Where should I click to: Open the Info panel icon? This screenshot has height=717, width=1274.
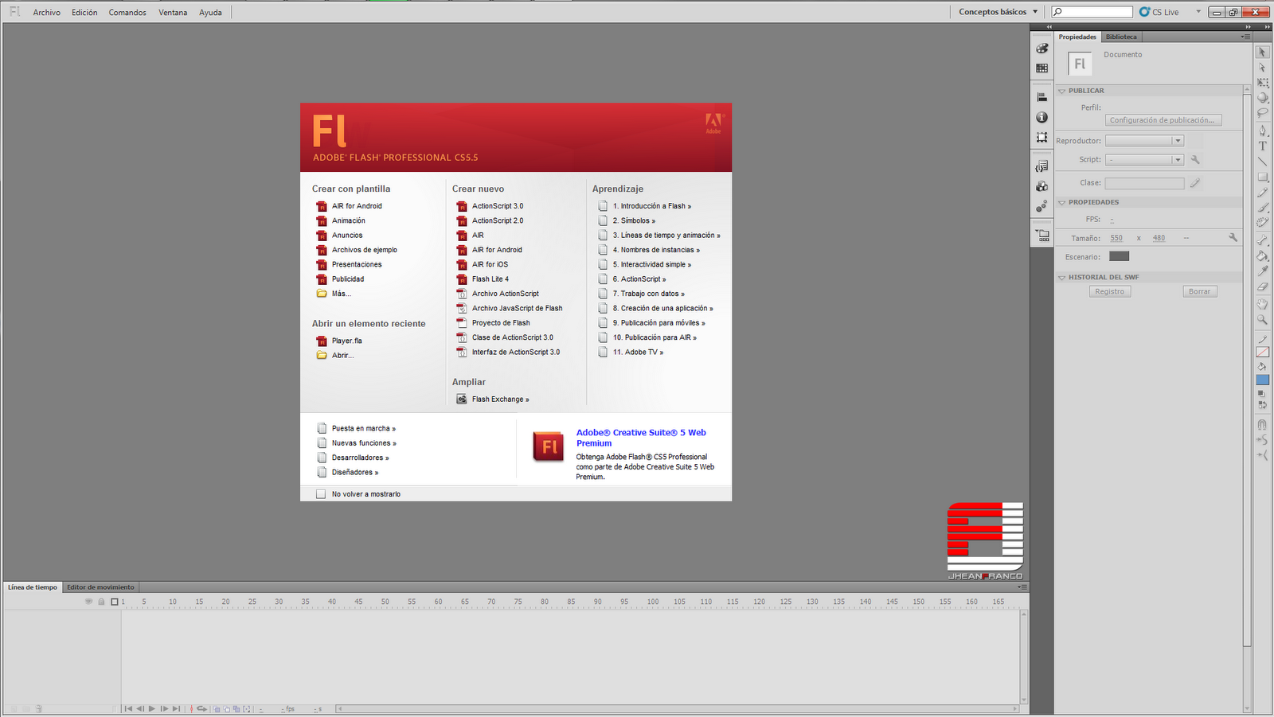click(1041, 117)
